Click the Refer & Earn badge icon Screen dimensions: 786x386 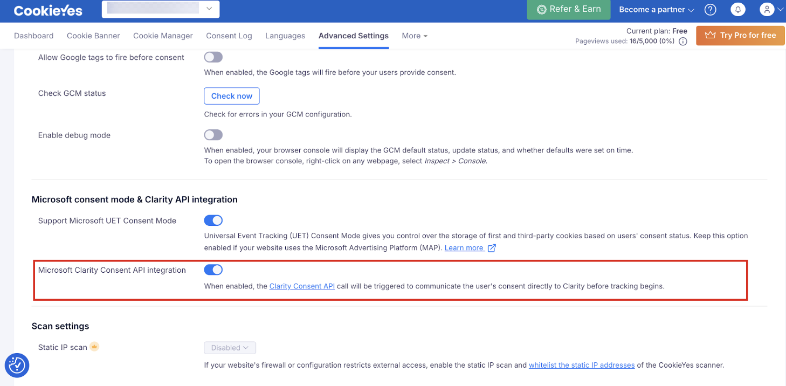pyautogui.click(x=541, y=10)
